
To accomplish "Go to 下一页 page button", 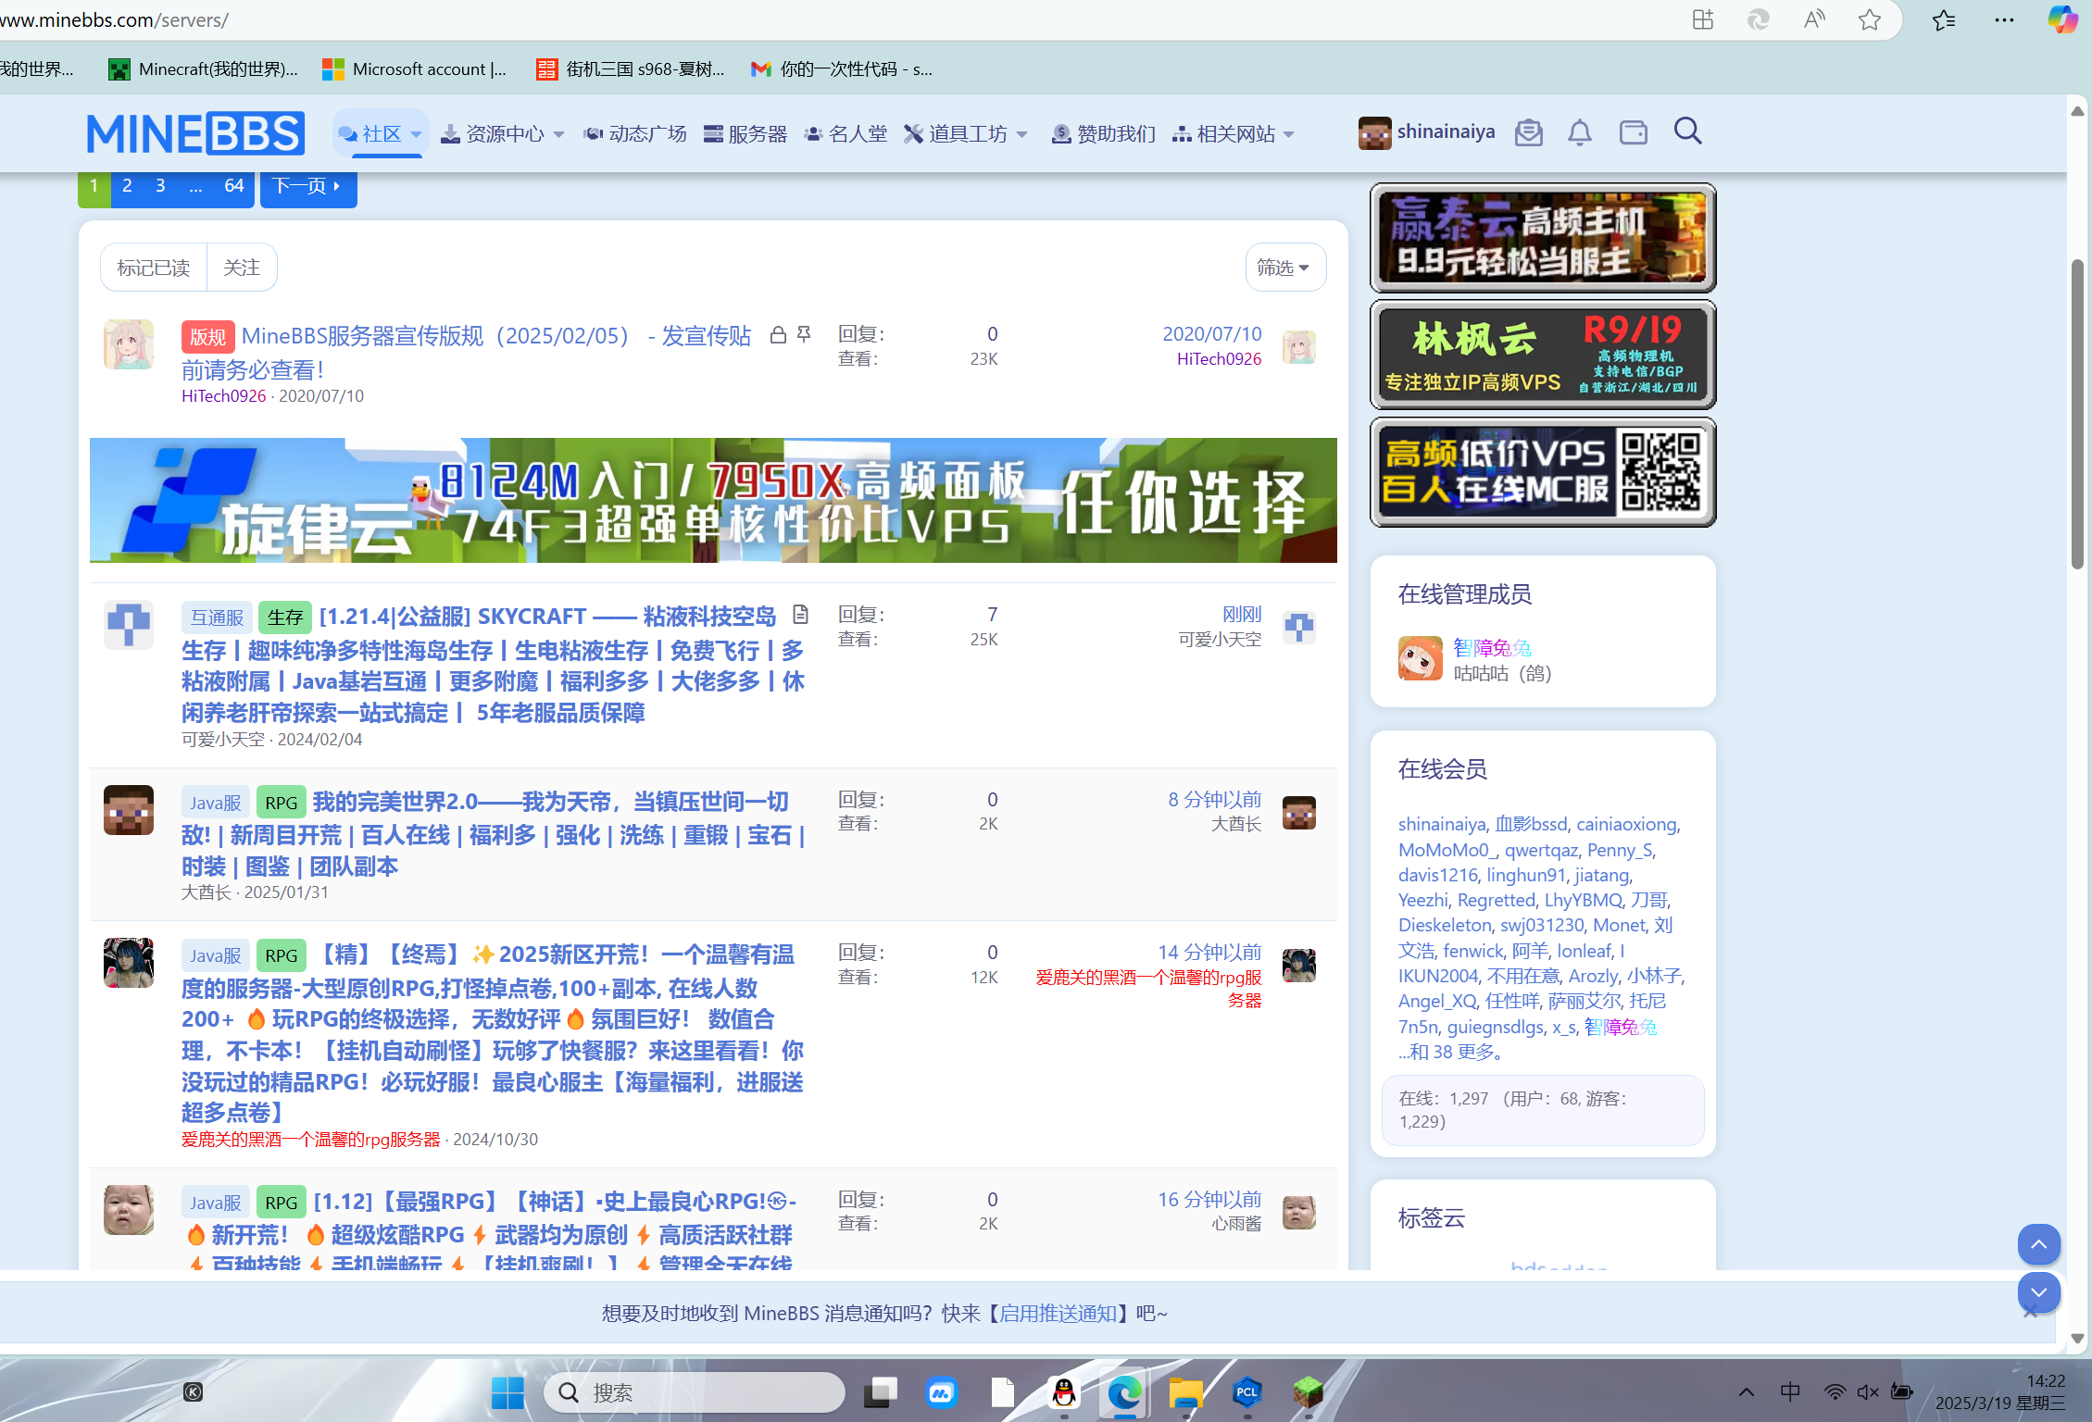I will (307, 186).
